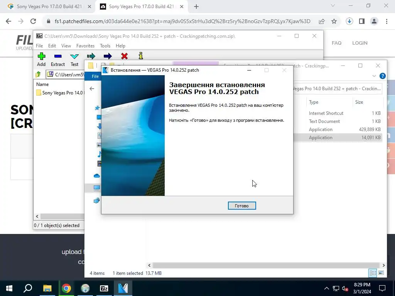Screen dimensions: 395x296
Task: Show hidden system tray icons
Action: pyautogui.click(x=326, y=288)
